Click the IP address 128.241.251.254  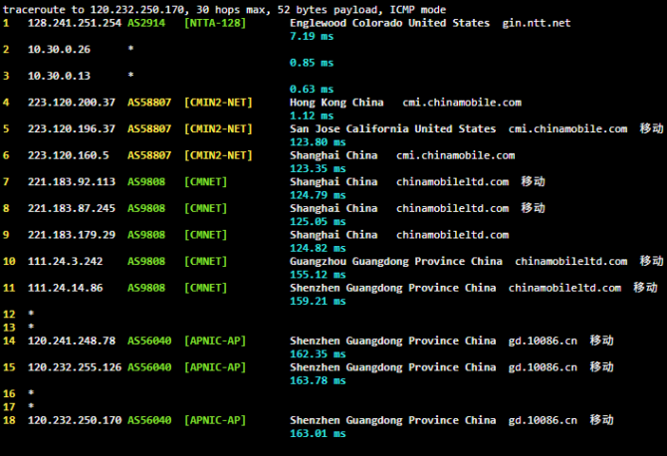pos(74,23)
